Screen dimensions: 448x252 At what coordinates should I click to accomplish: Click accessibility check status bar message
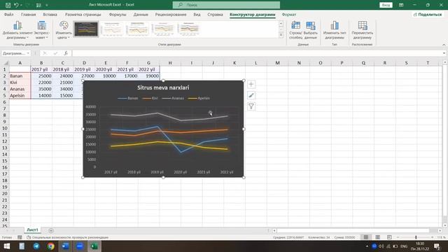point(68,237)
